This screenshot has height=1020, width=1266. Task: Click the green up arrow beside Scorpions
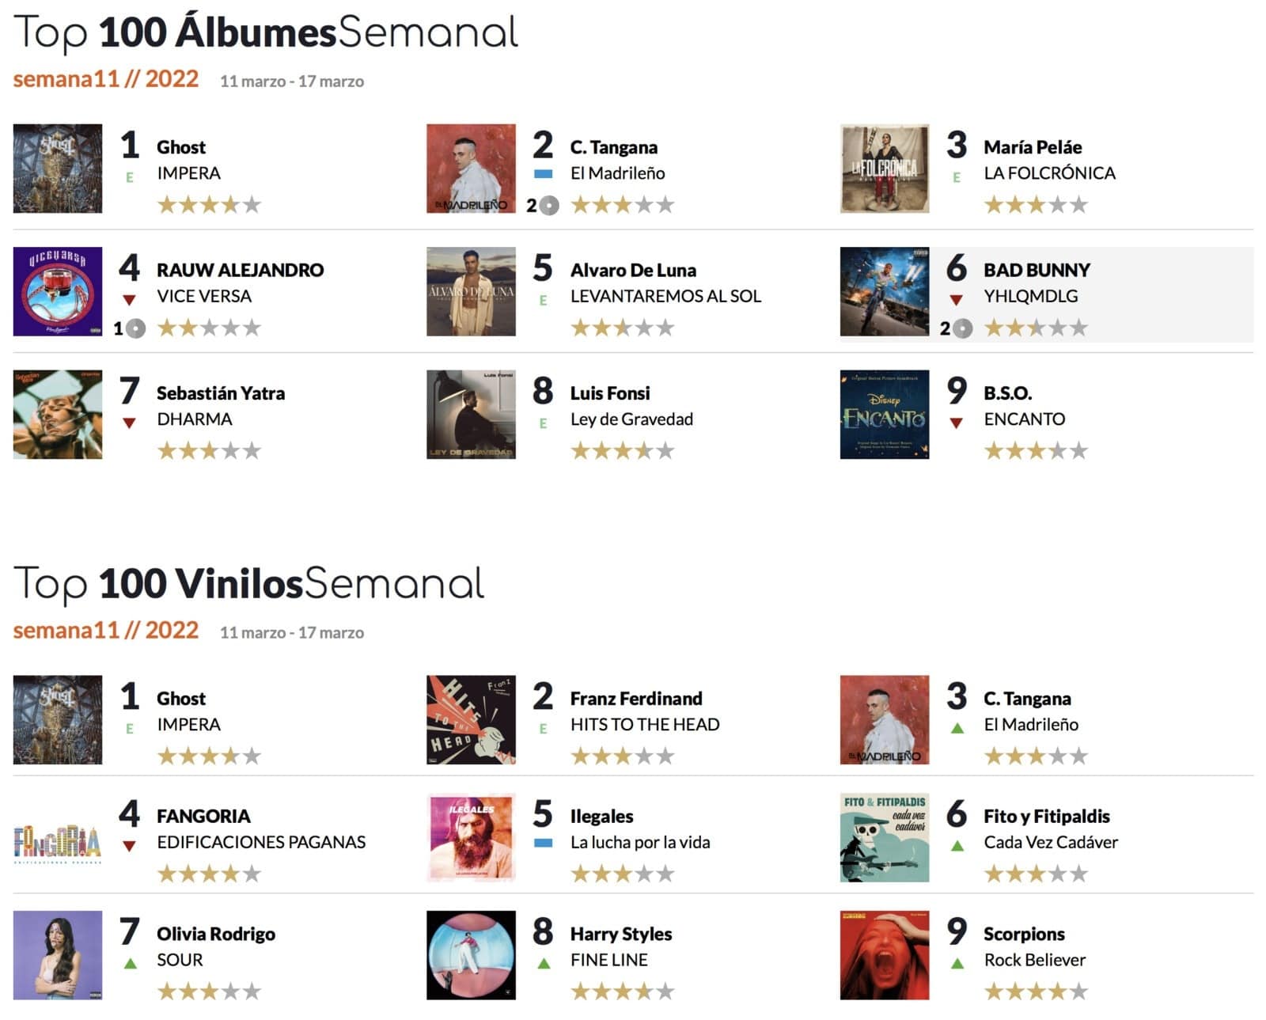(957, 964)
